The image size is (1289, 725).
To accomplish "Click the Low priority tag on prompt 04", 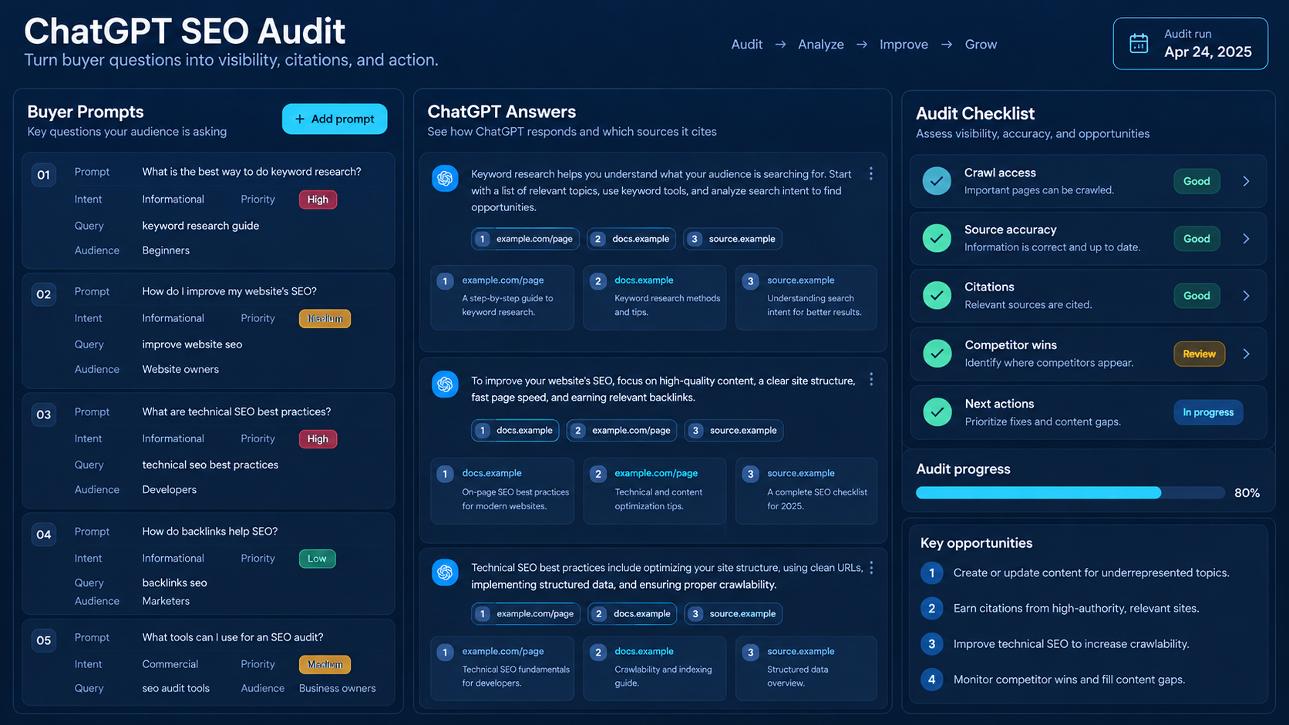I will point(317,559).
